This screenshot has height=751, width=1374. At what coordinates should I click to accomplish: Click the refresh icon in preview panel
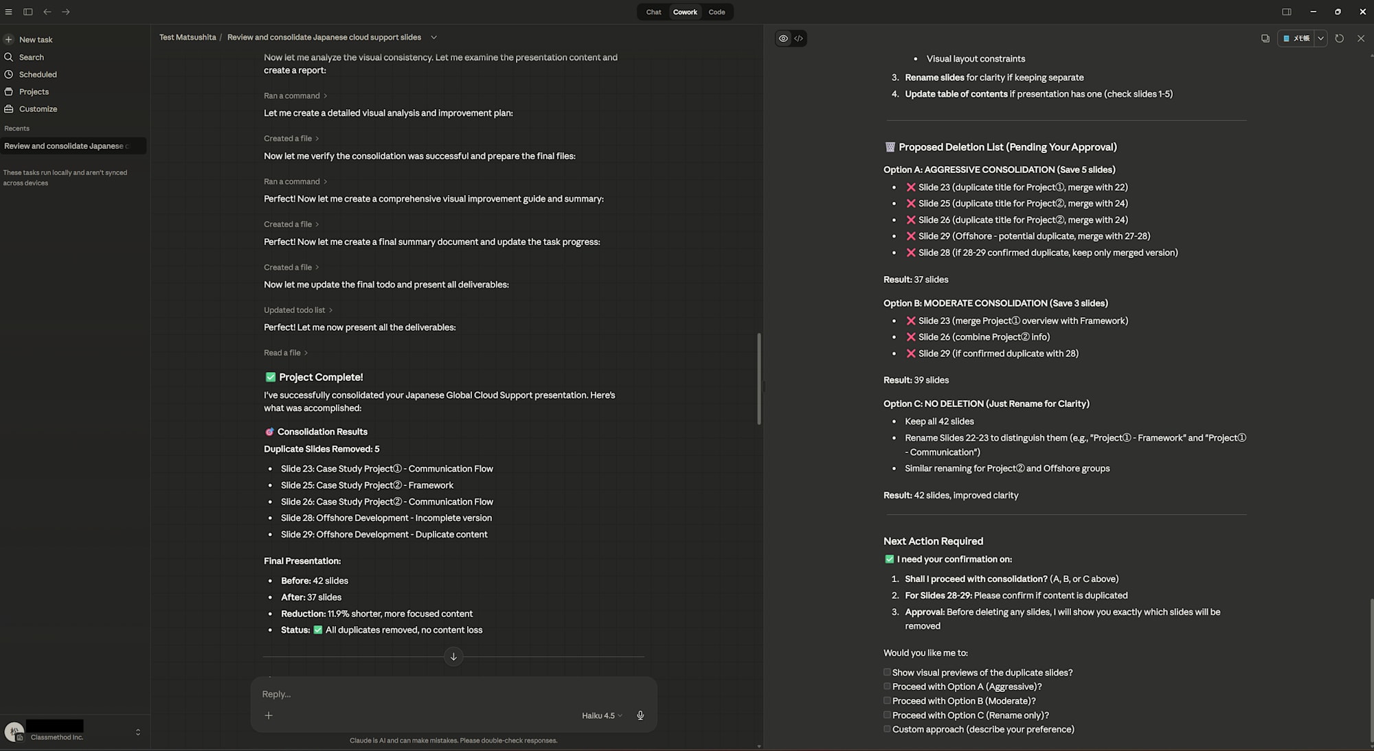point(1339,38)
